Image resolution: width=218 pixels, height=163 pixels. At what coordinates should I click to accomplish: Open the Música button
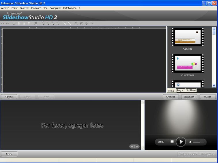point(208,97)
